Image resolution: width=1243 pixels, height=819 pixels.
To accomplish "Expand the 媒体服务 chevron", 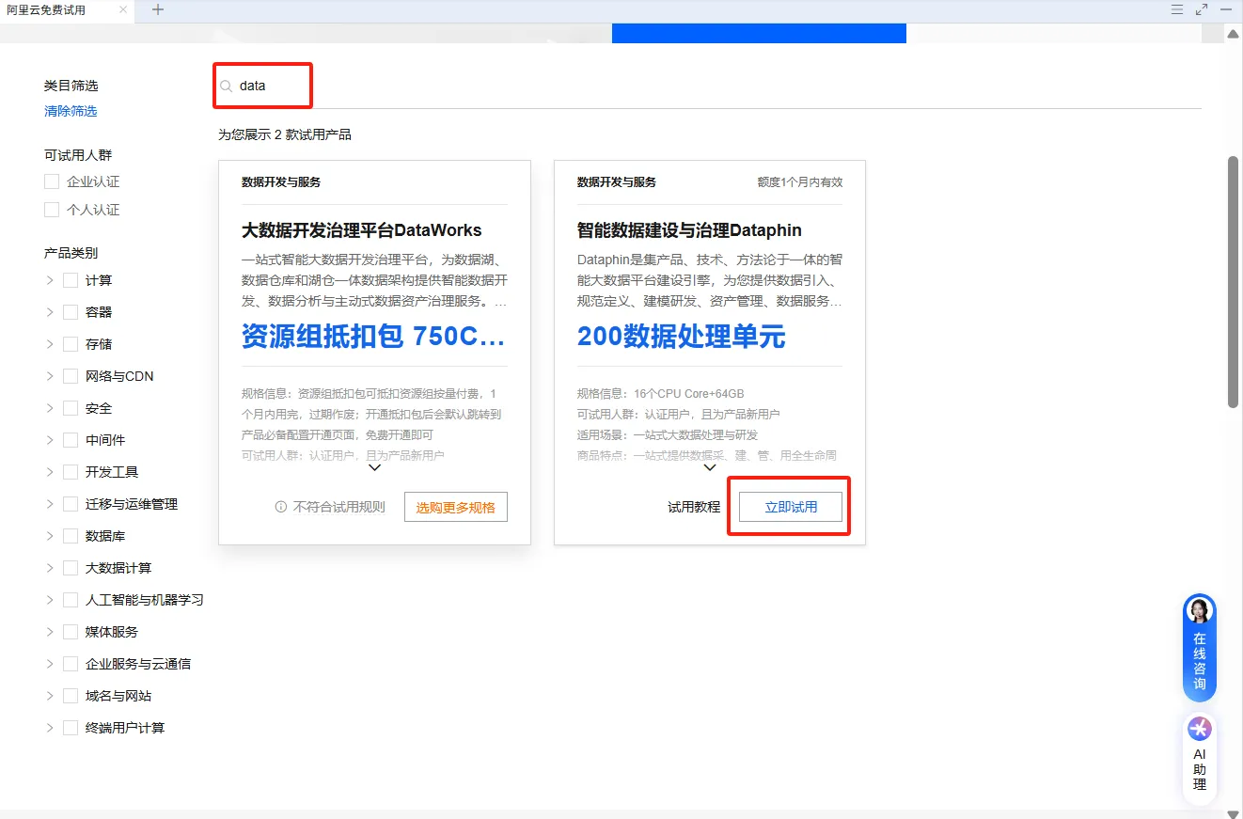I will click(50, 632).
